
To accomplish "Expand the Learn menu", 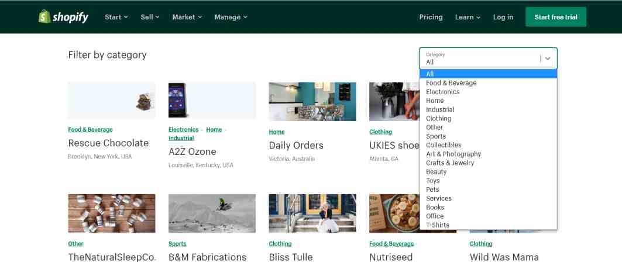I will [468, 17].
